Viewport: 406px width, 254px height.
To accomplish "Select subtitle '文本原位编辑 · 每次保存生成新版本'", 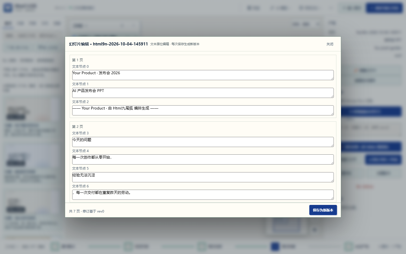I will tap(175, 44).
